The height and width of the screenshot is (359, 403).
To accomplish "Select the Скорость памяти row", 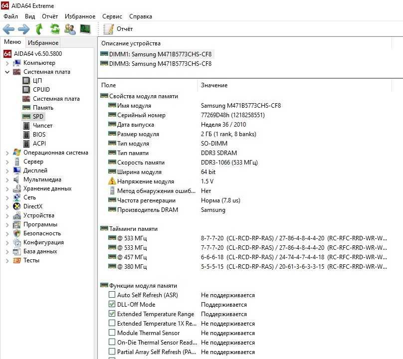I will click(x=244, y=163).
